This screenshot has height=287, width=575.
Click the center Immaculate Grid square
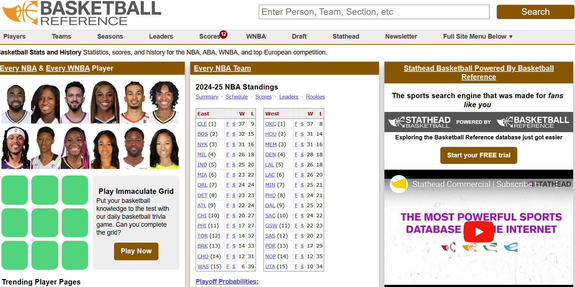pos(45,223)
